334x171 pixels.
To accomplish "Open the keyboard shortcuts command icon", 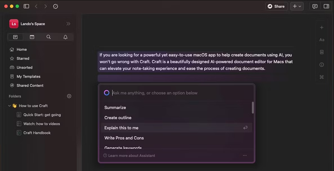I will (x=321, y=77).
